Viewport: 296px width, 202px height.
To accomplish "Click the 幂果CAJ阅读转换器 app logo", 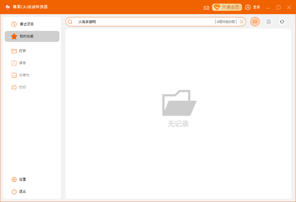I will point(8,7).
